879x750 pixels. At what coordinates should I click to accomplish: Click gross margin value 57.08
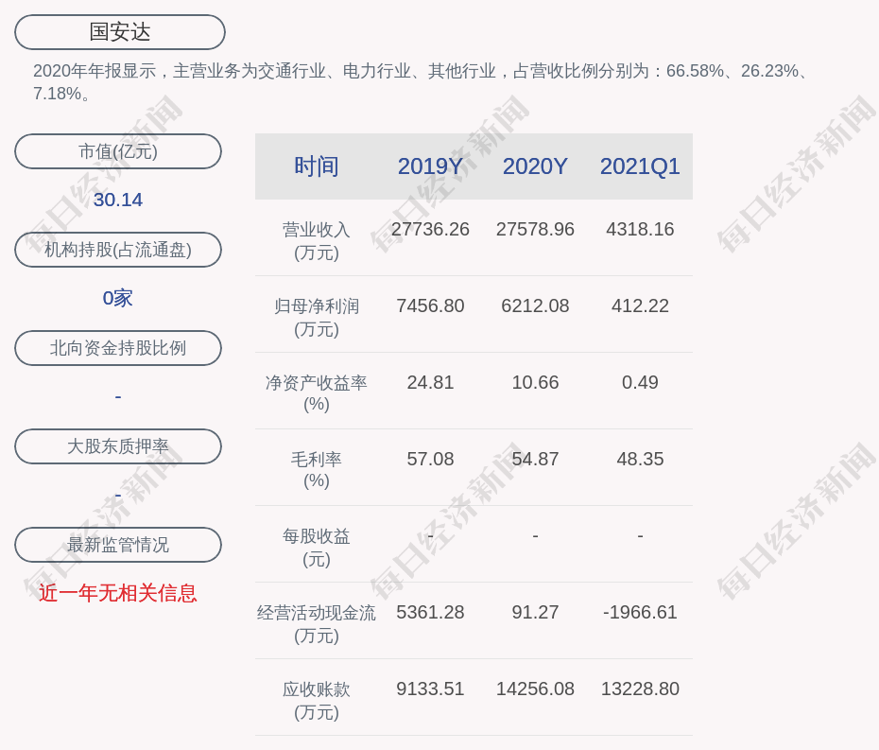(x=430, y=459)
